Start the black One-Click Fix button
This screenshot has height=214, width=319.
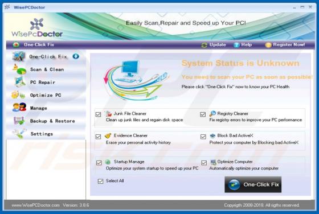(253, 184)
